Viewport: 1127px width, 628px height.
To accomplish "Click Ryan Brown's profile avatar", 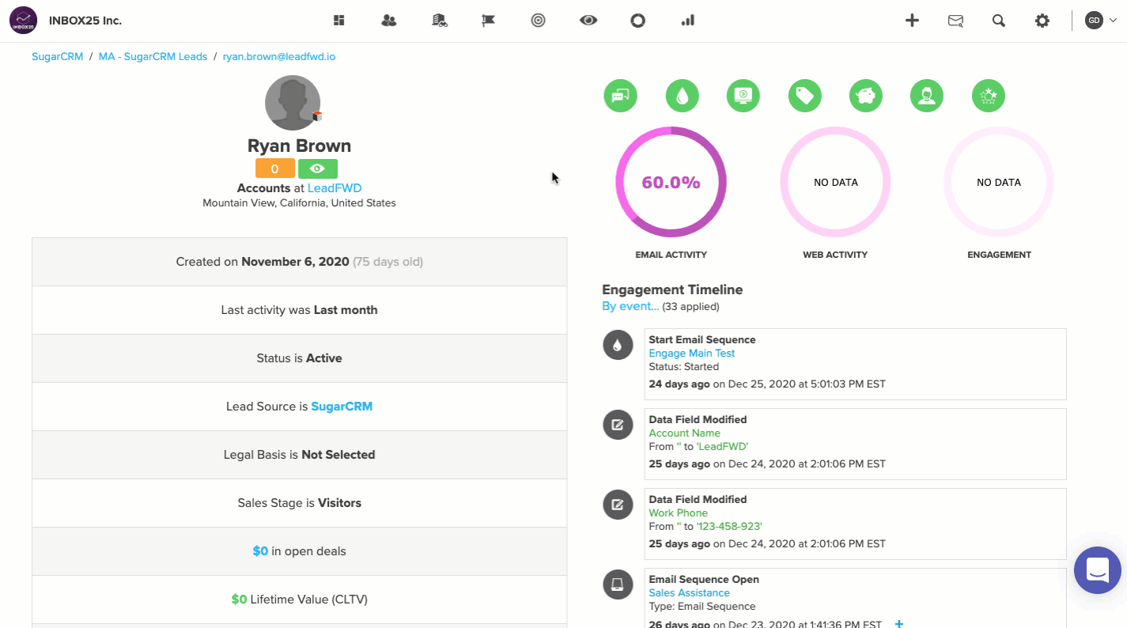I will (x=293, y=103).
